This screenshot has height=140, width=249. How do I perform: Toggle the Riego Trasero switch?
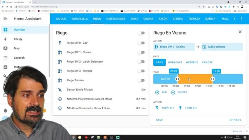(141, 80)
